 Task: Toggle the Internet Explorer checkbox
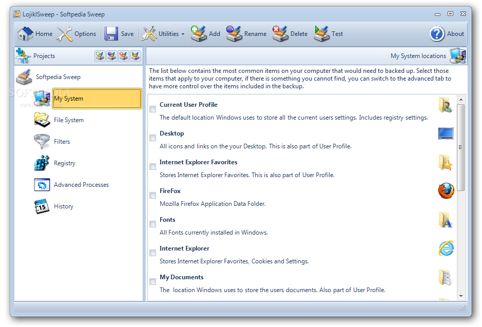pyautogui.click(x=153, y=253)
